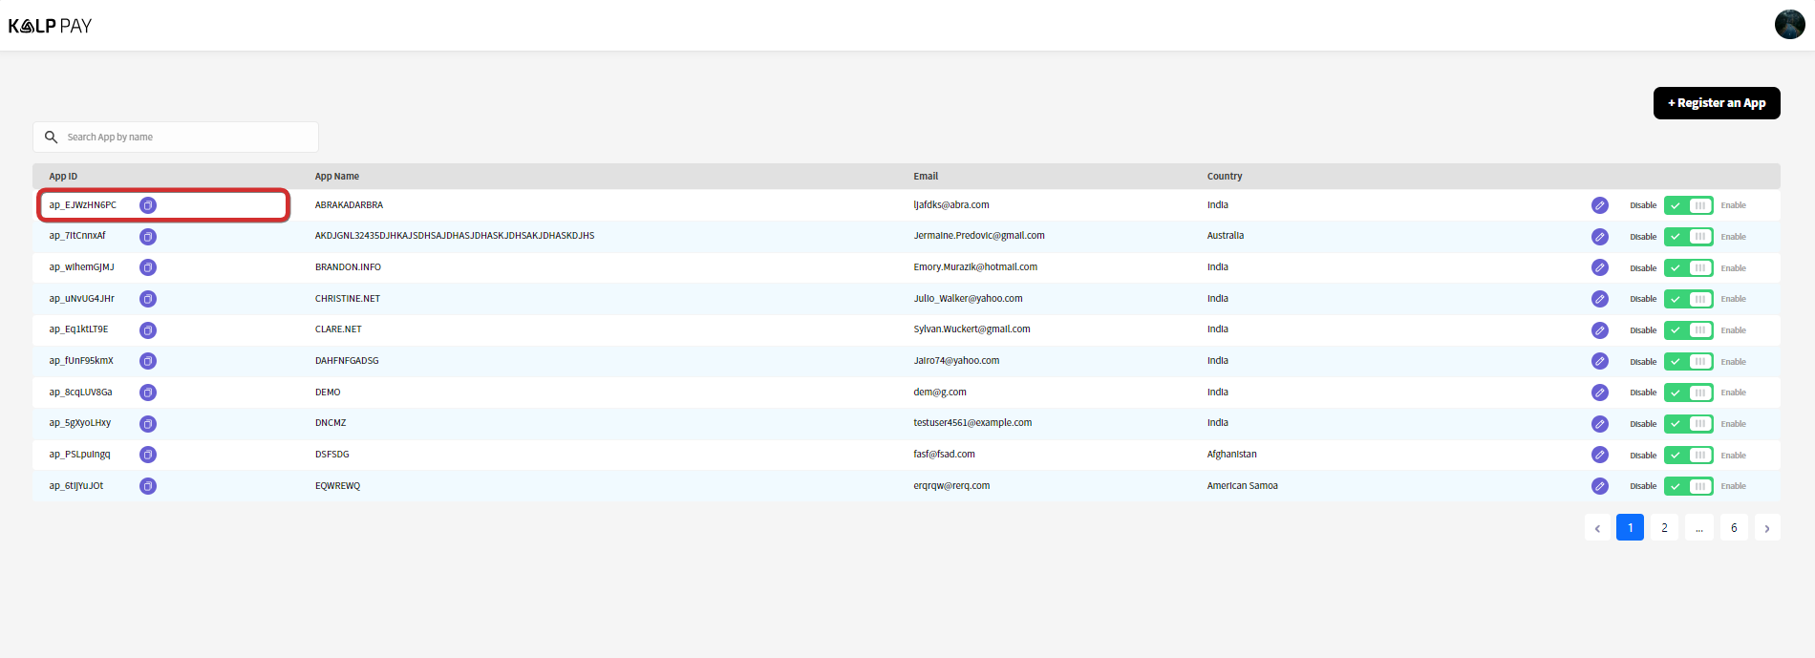This screenshot has width=1815, height=658.
Task: Edit the CHRISTINE.NET app entry
Action: [x=1599, y=299]
